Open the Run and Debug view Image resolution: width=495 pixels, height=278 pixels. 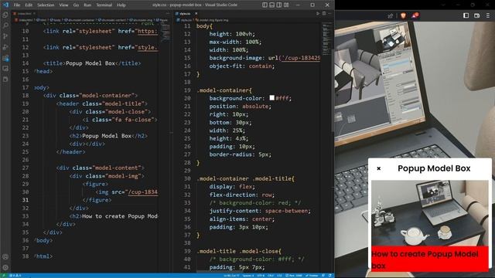pyautogui.click(x=5, y=47)
